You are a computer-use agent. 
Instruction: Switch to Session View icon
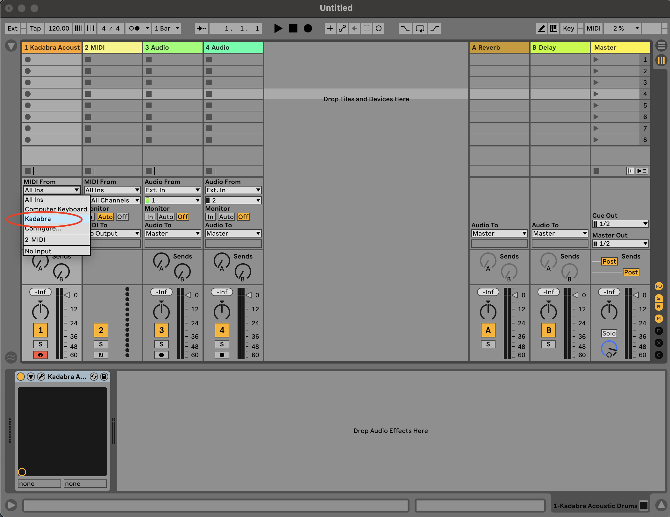[x=661, y=60]
